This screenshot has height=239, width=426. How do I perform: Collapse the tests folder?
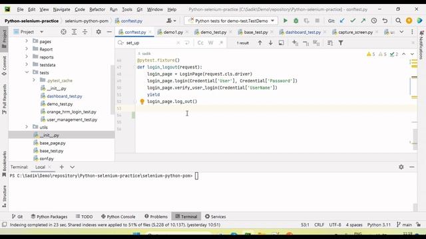[x=27, y=72]
